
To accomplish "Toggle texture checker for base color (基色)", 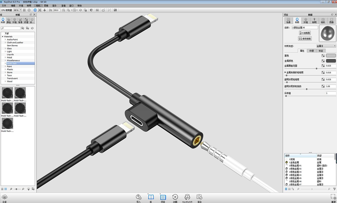I will [323, 56].
